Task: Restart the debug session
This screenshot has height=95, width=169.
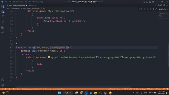Action: click(x=153, y=9)
